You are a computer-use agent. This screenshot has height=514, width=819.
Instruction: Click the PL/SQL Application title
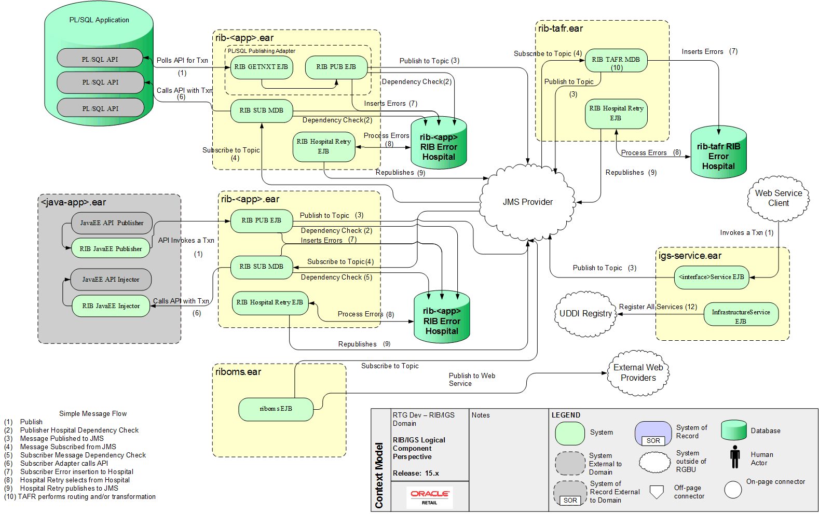click(99, 20)
